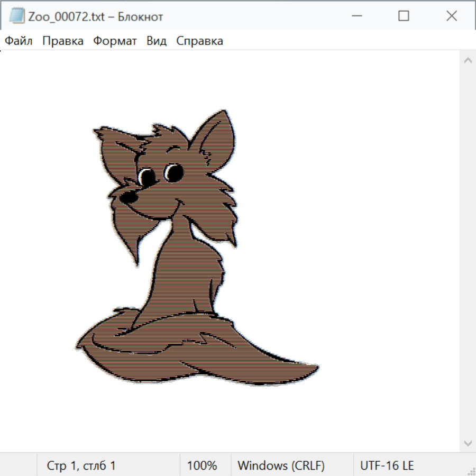Open the Файл menu
This screenshot has width=476, height=476.
pyautogui.click(x=19, y=41)
